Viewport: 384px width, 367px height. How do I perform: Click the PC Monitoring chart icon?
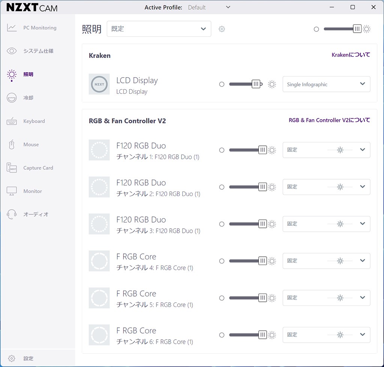[12, 28]
